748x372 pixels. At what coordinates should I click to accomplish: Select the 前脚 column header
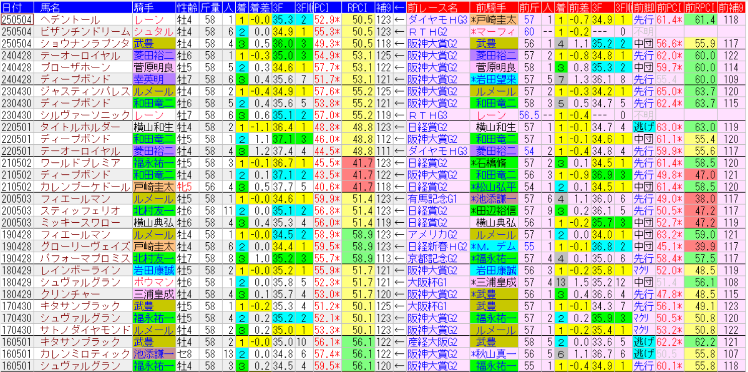point(644,8)
